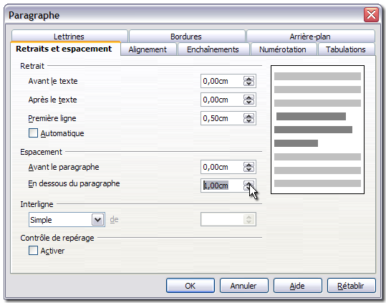The image size is (386, 303).
Task: Reset values with the Rétablir button
Action: click(352, 286)
